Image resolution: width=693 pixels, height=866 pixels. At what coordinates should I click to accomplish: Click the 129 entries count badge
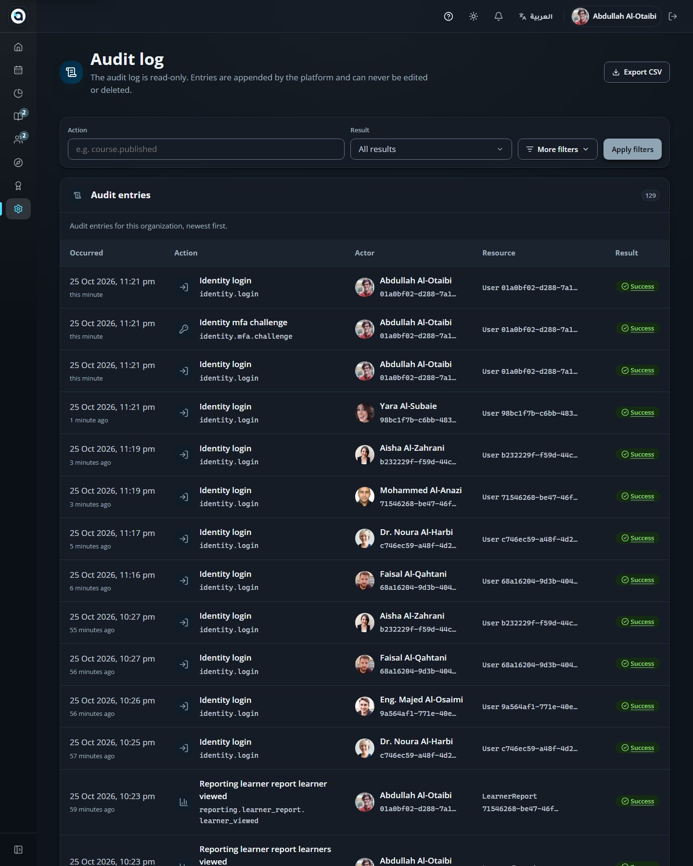(x=651, y=195)
